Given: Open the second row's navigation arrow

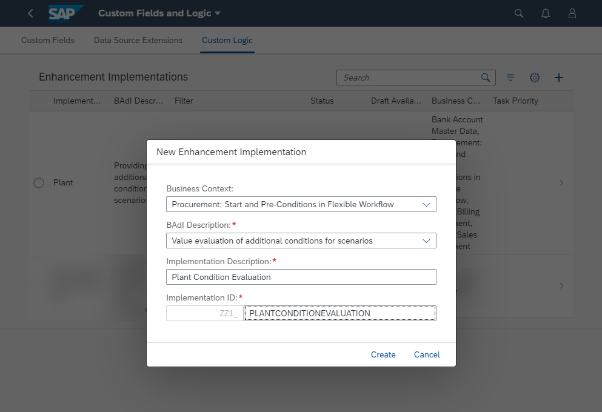Looking at the screenshot, I should [561, 286].
